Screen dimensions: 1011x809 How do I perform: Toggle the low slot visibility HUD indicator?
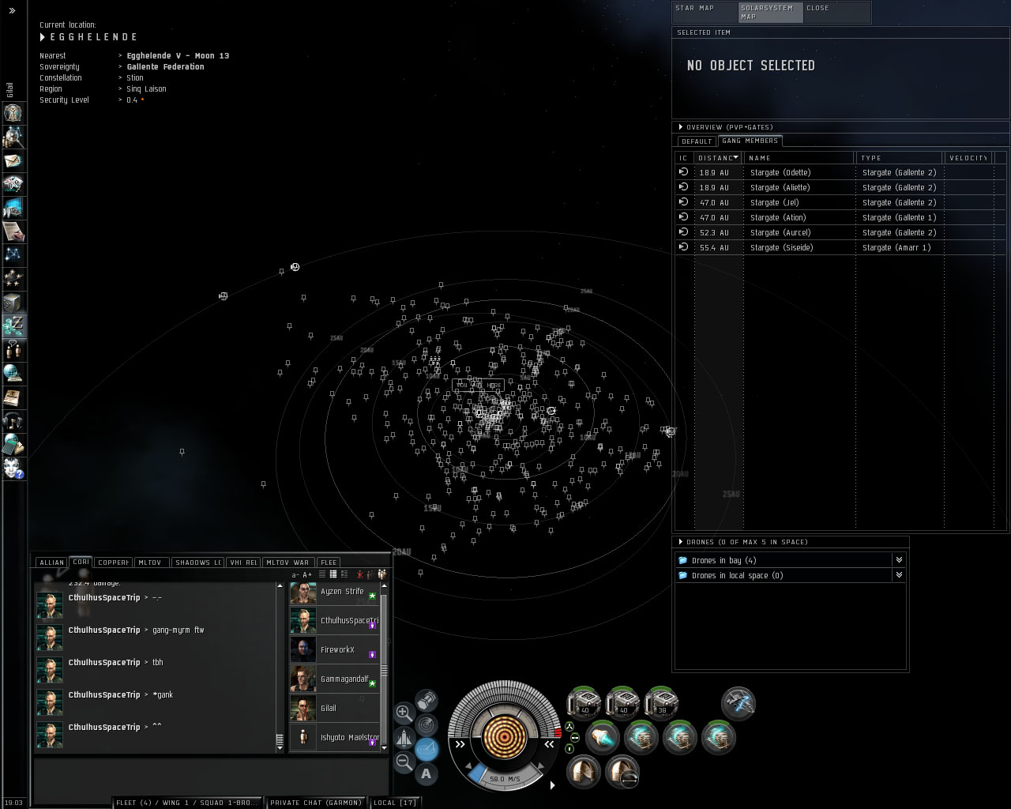click(569, 748)
